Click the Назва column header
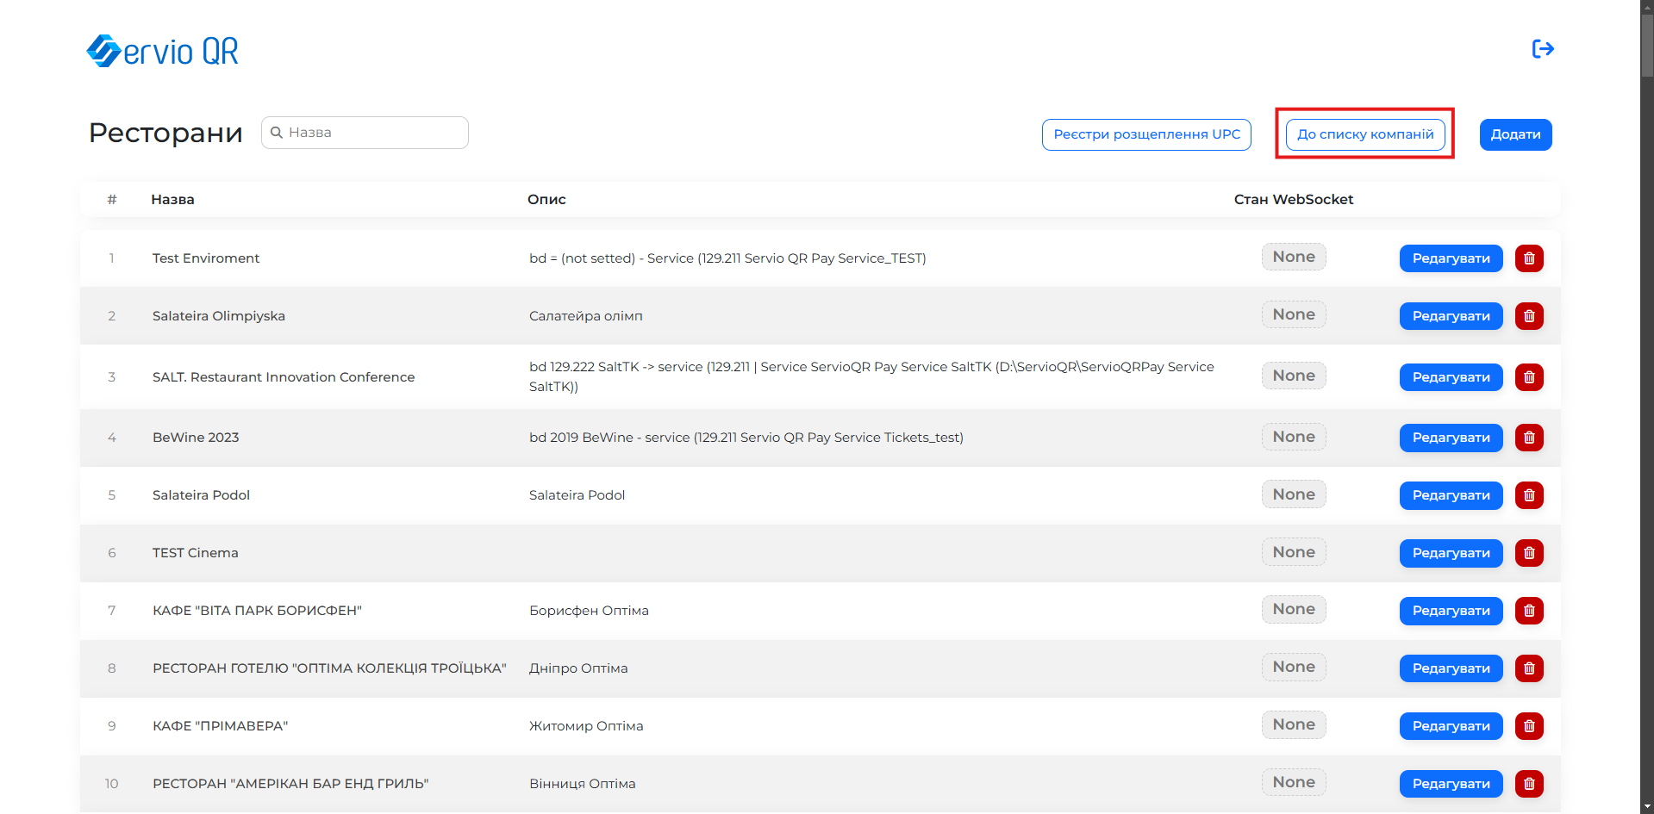Screen dimensions: 1654x814 tap(172, 200)
